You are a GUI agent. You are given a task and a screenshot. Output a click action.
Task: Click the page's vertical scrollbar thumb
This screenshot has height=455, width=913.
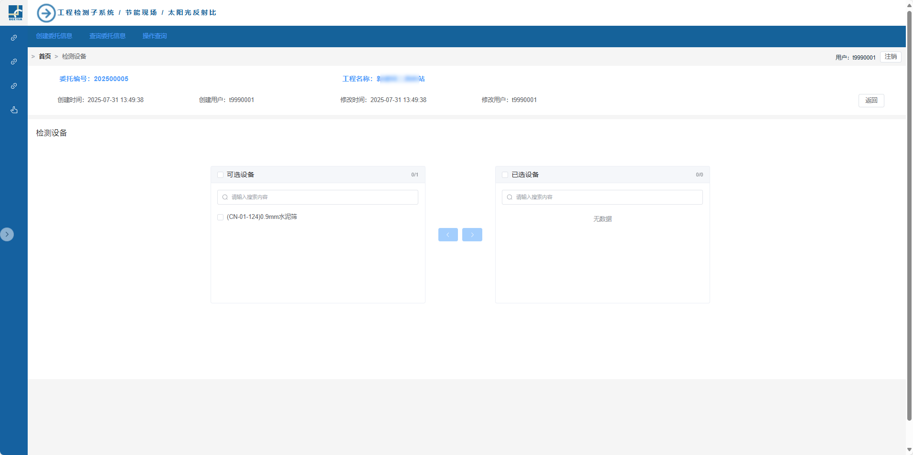[x=909, y=215]
